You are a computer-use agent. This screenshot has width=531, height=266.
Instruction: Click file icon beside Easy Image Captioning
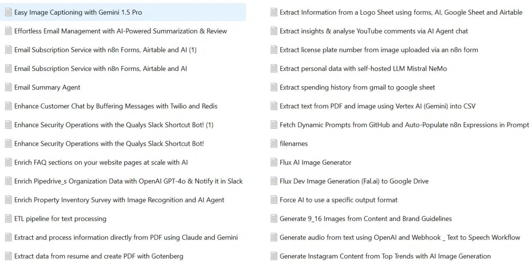click(x=8, y=12)
